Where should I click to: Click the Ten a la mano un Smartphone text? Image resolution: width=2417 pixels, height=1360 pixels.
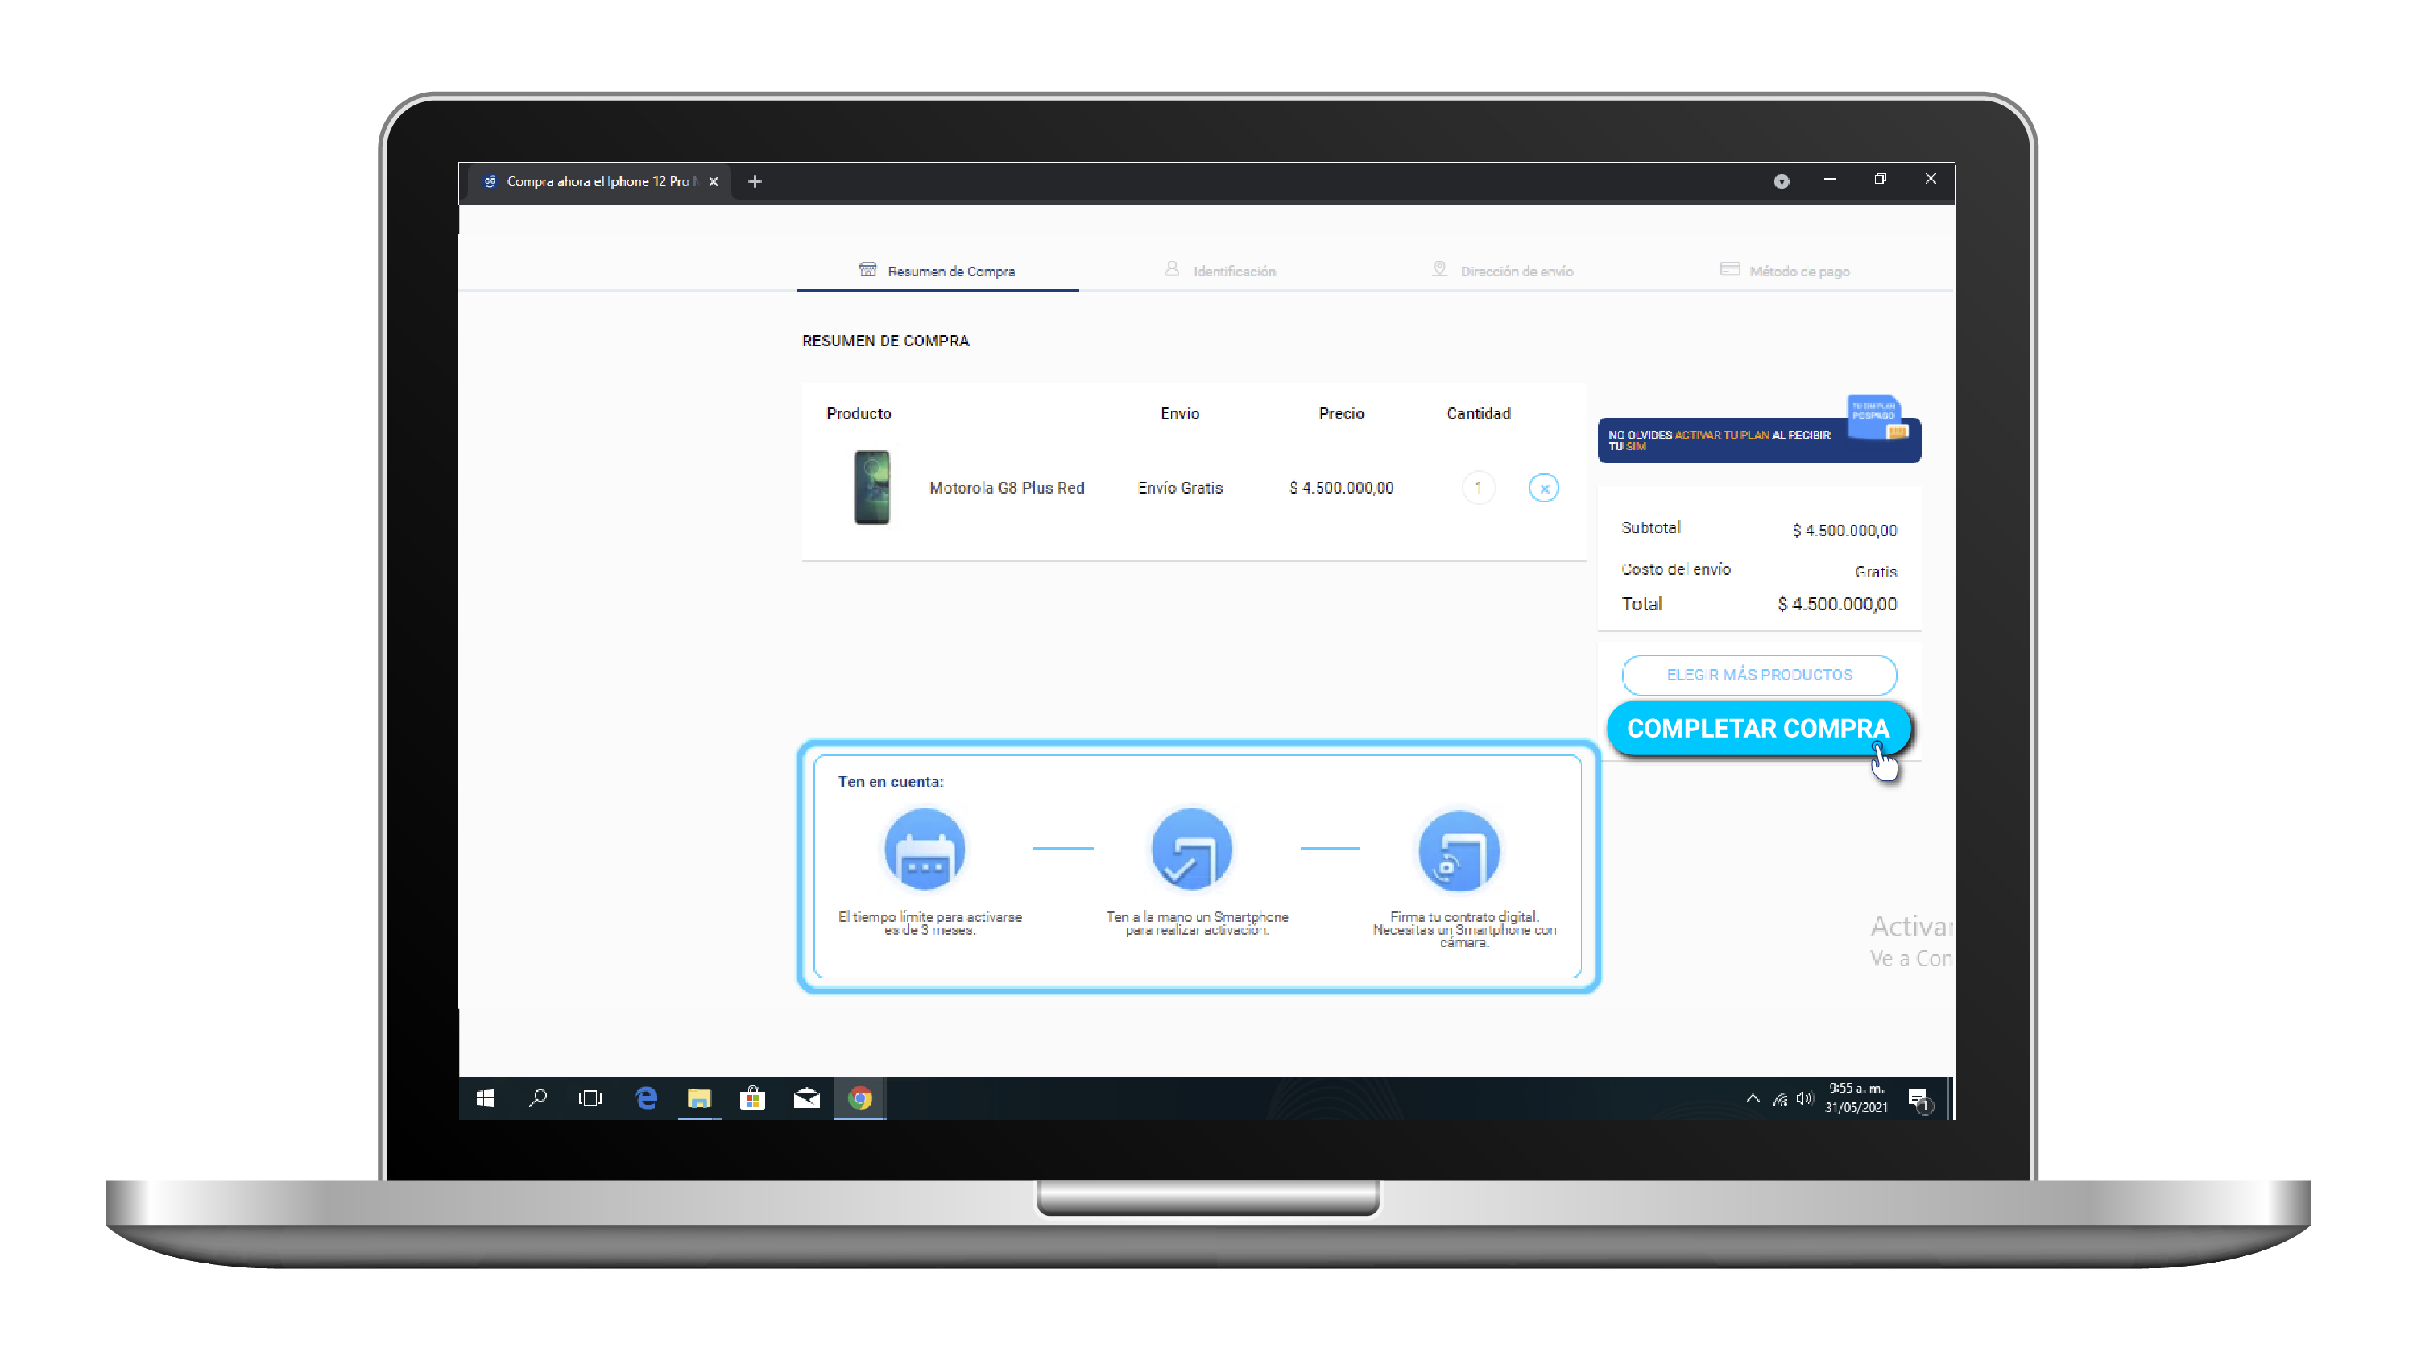pos(1198,924)
